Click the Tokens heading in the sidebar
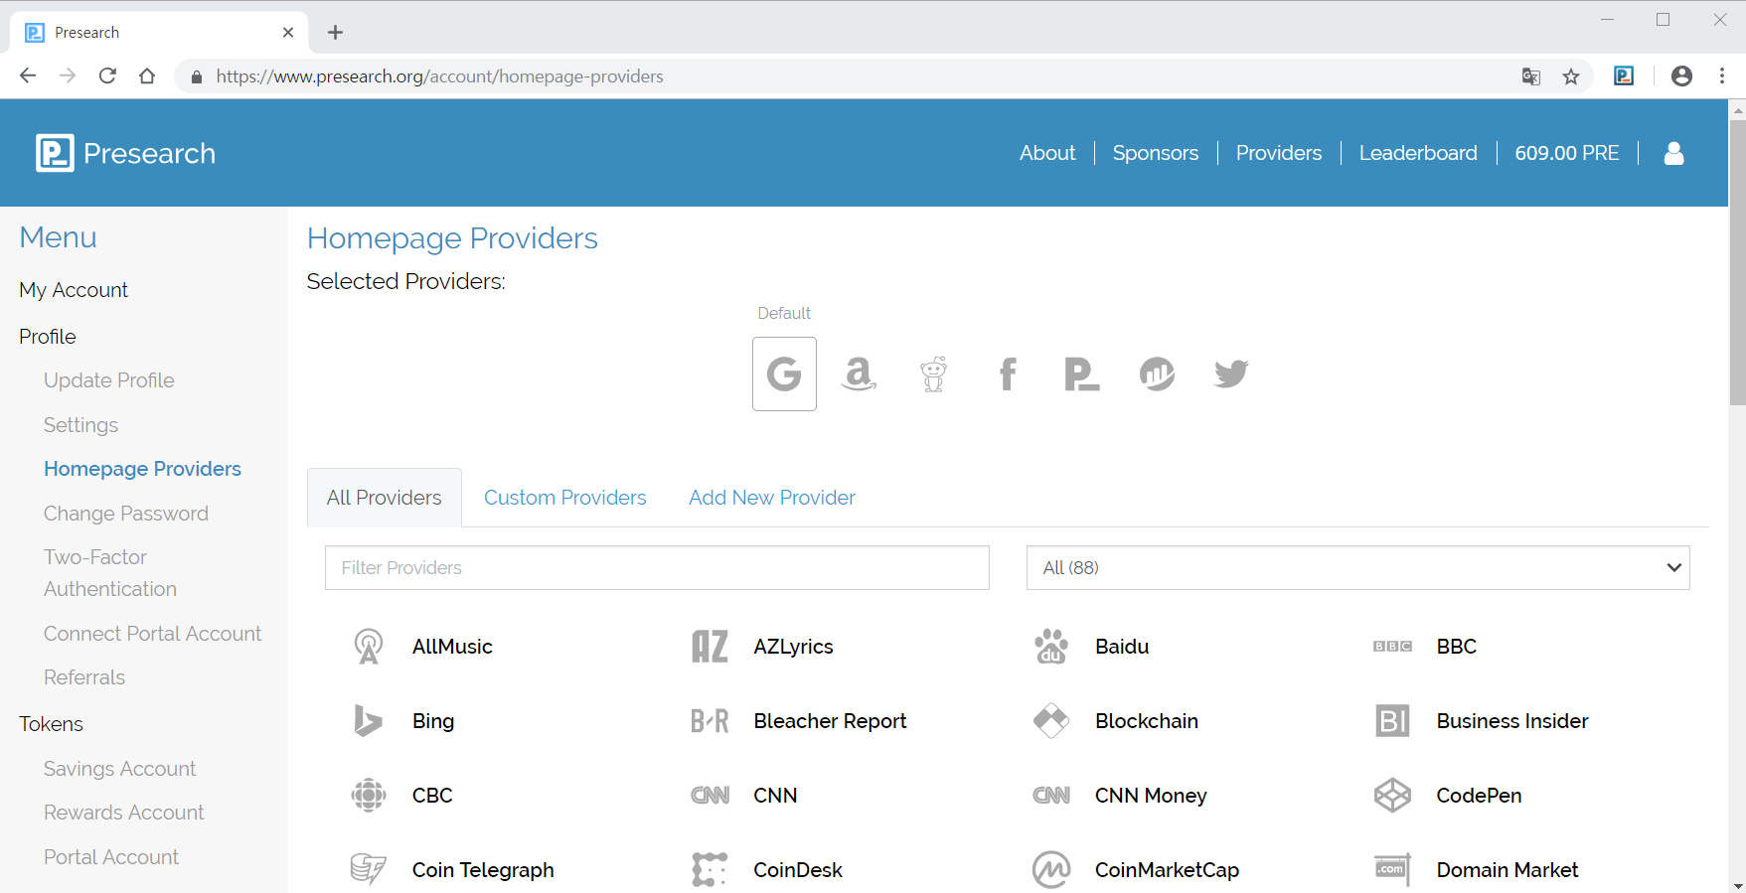Viewport: 1746px width, 893px height. [51, 724]
